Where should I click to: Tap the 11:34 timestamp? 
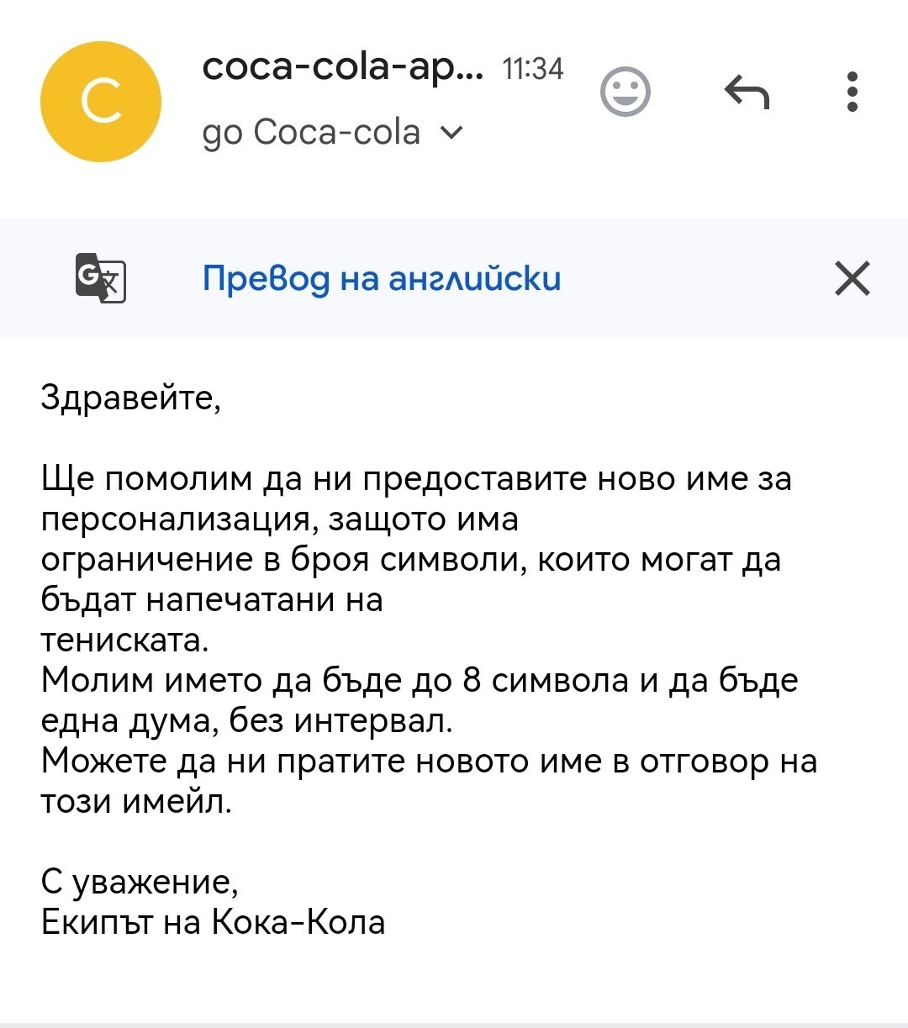pos(532,68)
